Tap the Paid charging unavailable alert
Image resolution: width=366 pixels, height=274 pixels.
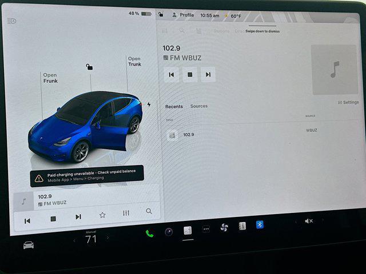point(87,176)
